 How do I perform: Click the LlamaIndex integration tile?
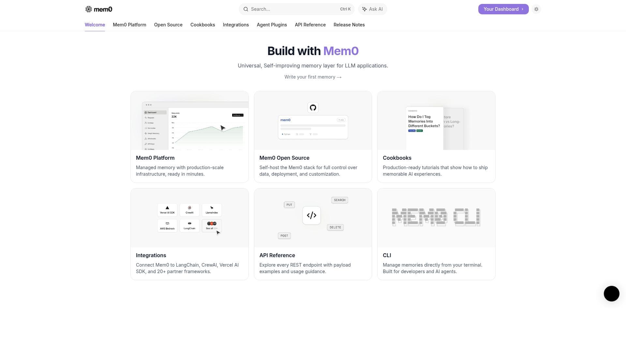[x=212, y=210]
